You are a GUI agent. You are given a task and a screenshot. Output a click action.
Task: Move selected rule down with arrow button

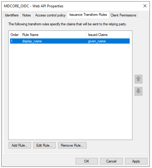(139, 91)
